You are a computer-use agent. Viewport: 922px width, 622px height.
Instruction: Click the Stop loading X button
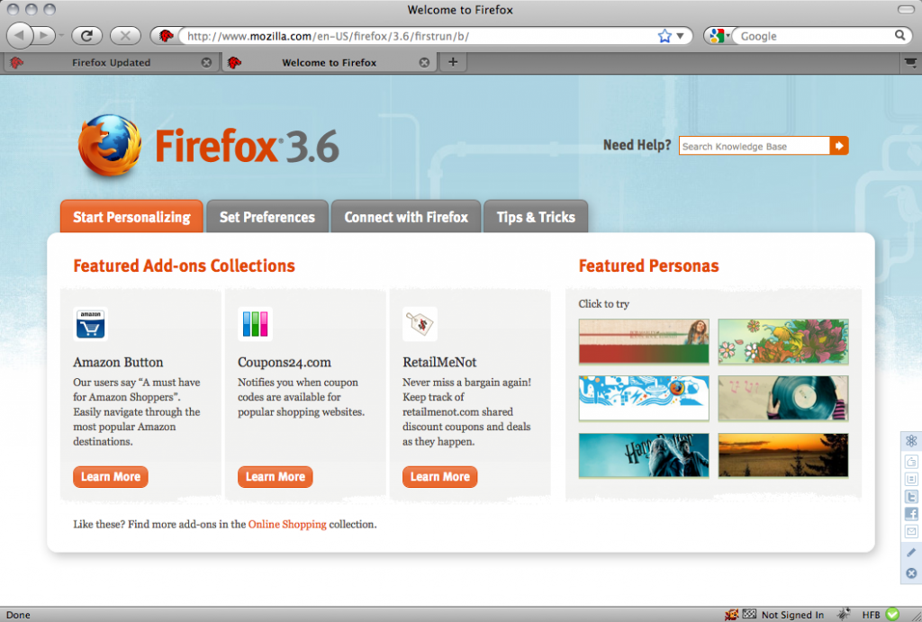(x=125, y=36)
